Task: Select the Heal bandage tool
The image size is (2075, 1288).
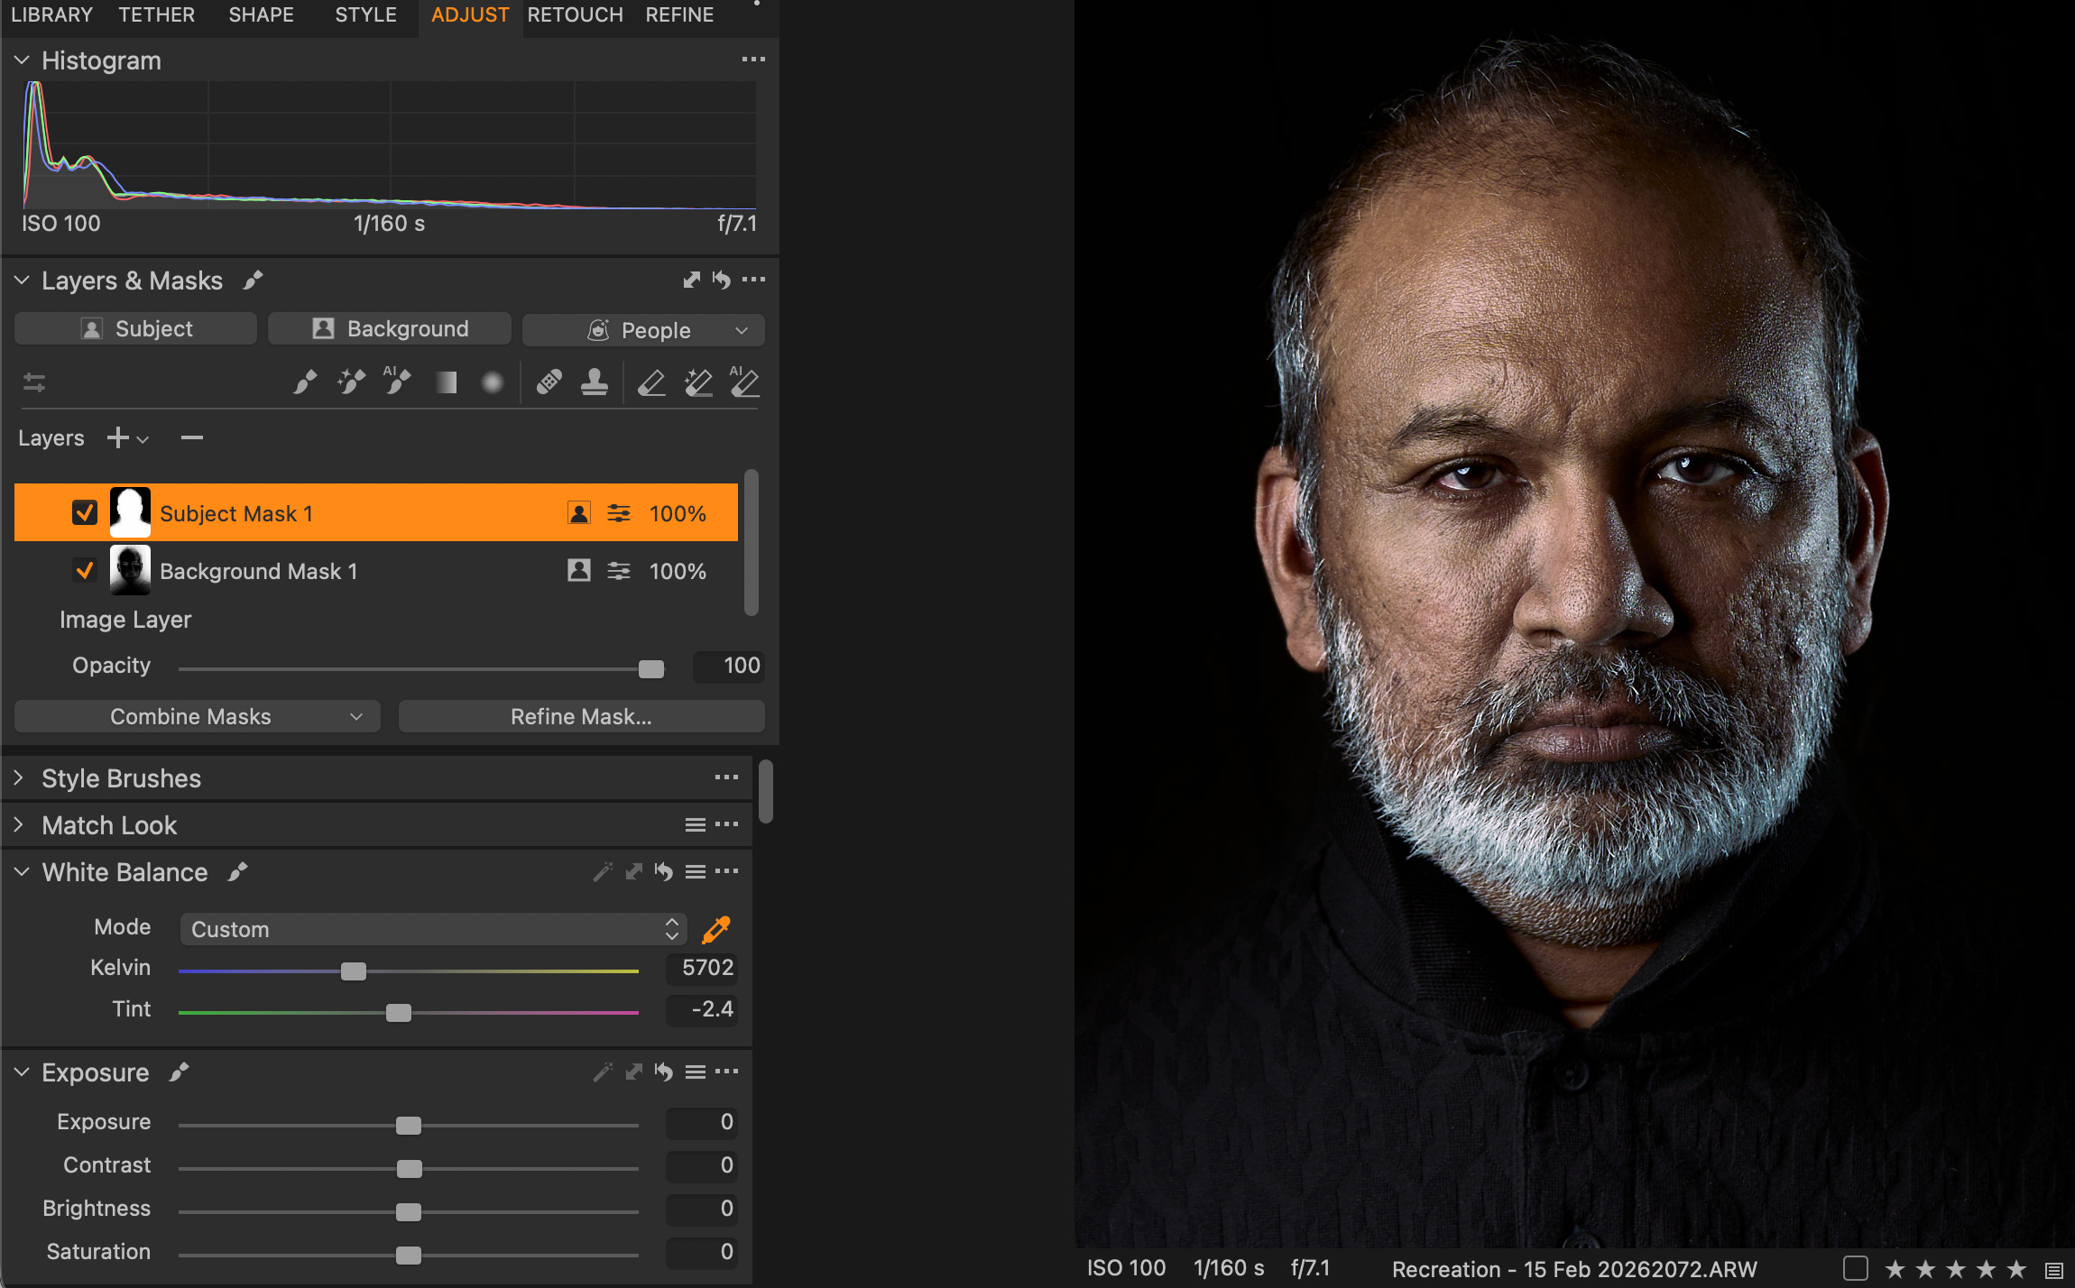Action: [549, 383]
